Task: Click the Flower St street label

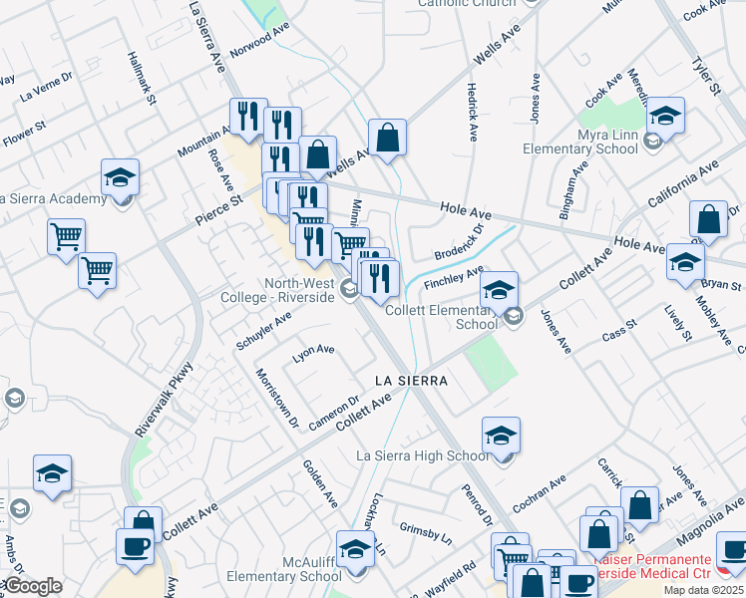Action: click(x=24, y=134)
